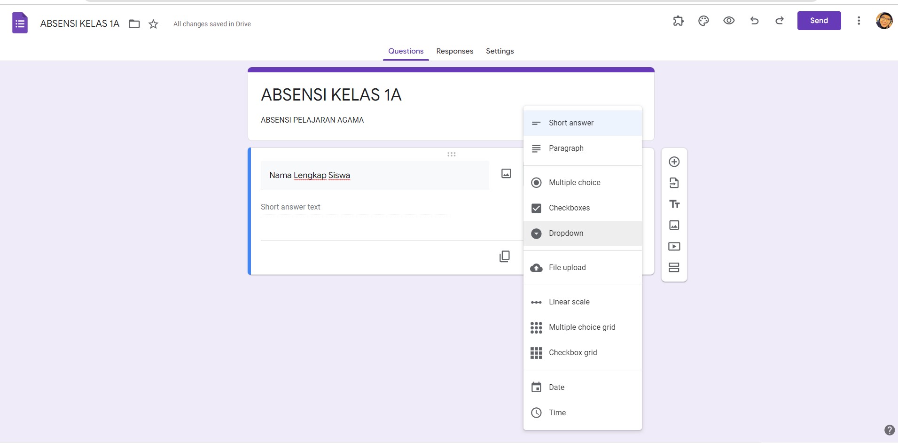Click the Send button
This screenshot has width=898, height=443.
(819, 21)
